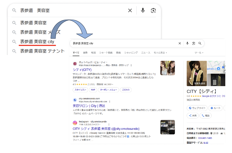Click the search magnifier button in results bar
Viewport: 232px width, 153px height.
[x=200, y=43]
